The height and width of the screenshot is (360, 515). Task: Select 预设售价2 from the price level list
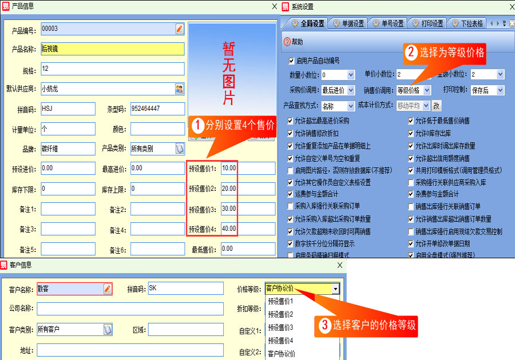(280, 314)
